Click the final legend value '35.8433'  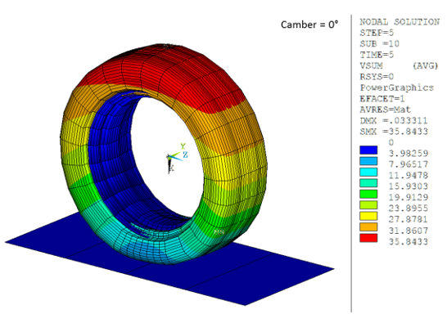(x=409, y=242)
